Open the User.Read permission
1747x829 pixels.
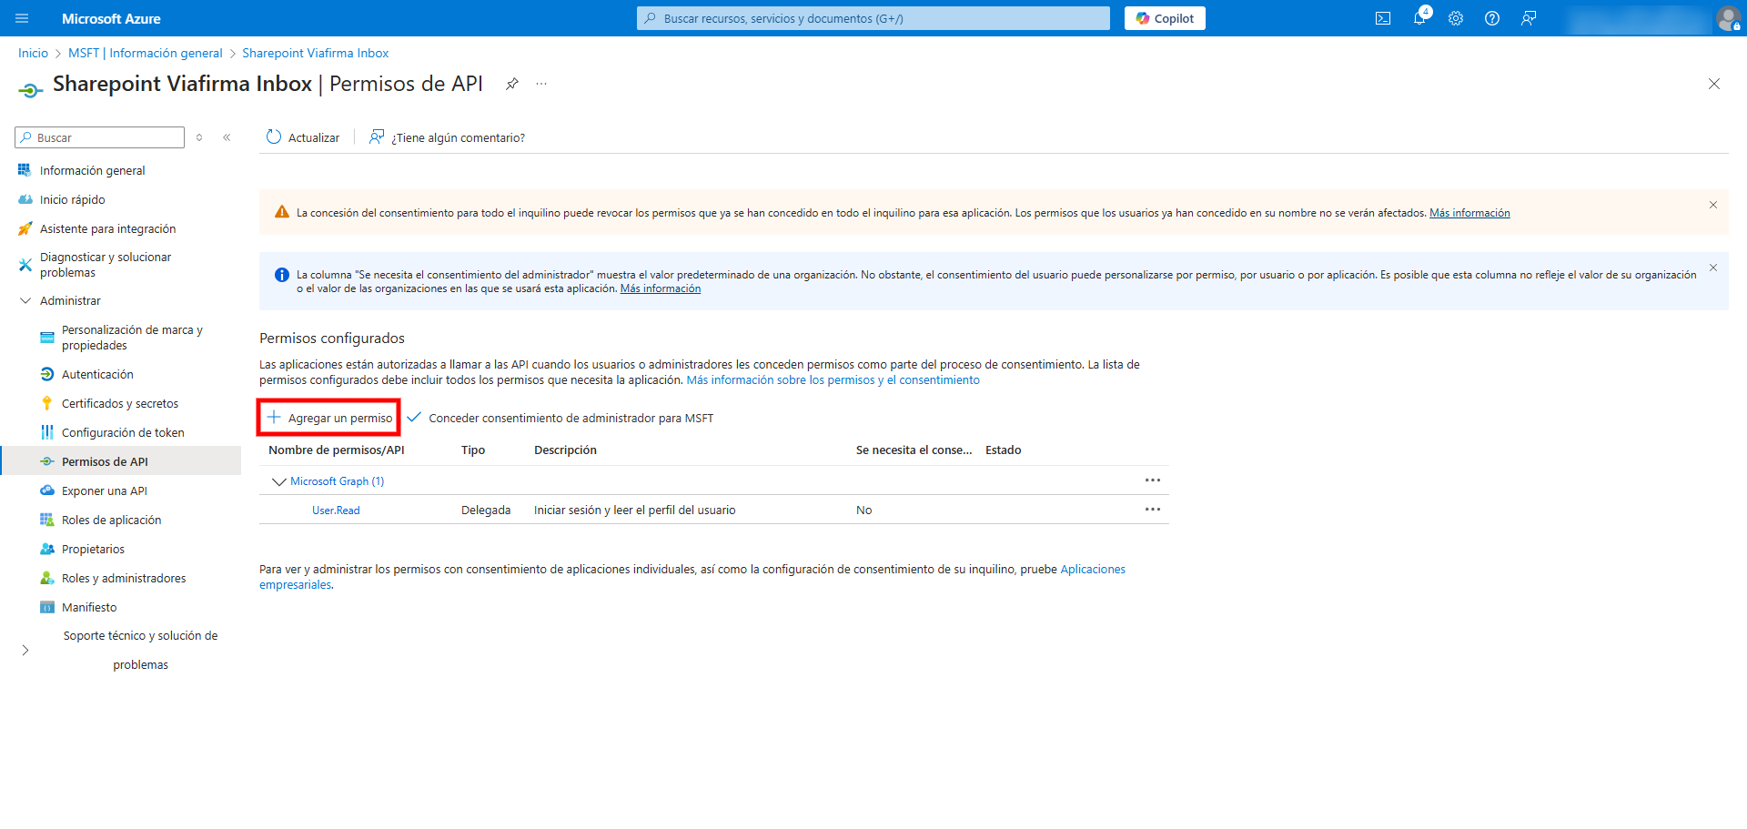336,511
